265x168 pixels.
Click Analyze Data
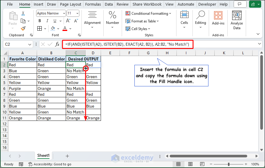coord(237,20)
